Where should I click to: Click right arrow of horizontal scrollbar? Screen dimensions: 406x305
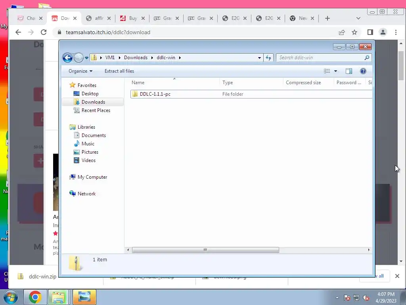[x=369, y=250]
